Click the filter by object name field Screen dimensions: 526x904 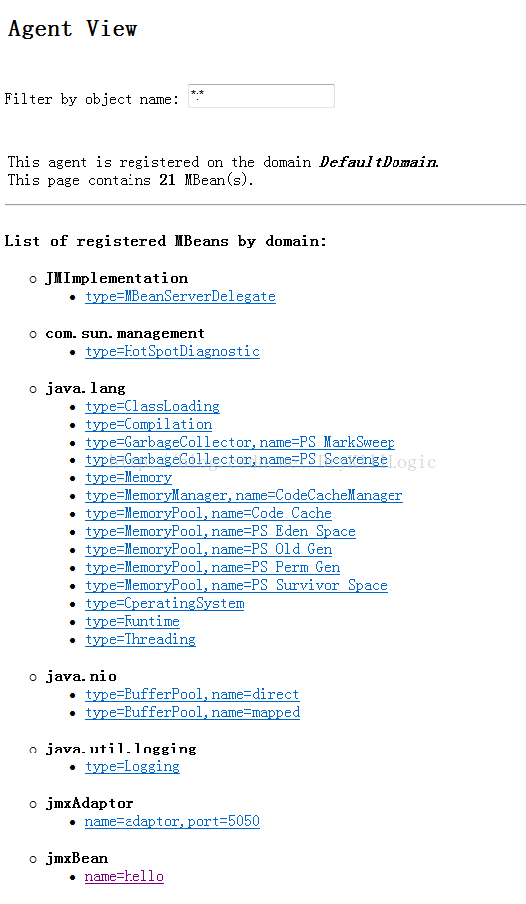click(261, 96)
